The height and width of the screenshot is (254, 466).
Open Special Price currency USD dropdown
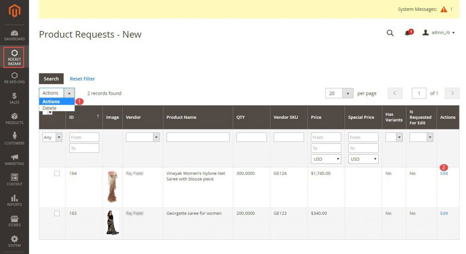point(363,159)
